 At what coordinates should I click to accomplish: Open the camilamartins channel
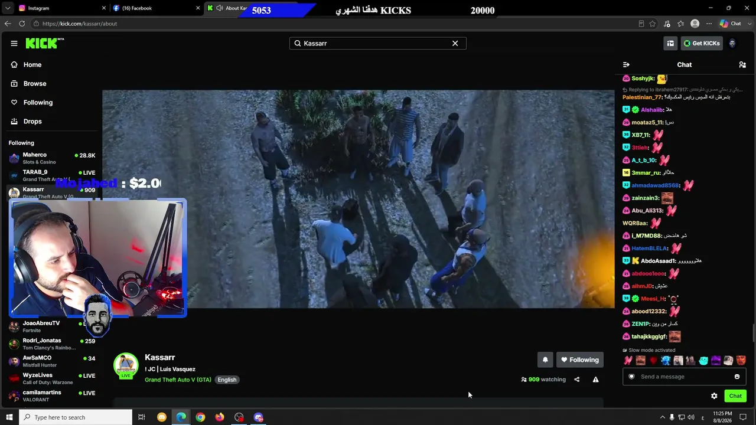(x=52, y=395)
